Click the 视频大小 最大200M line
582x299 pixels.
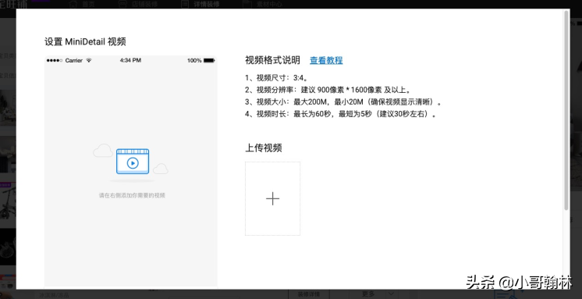[343, 101]
